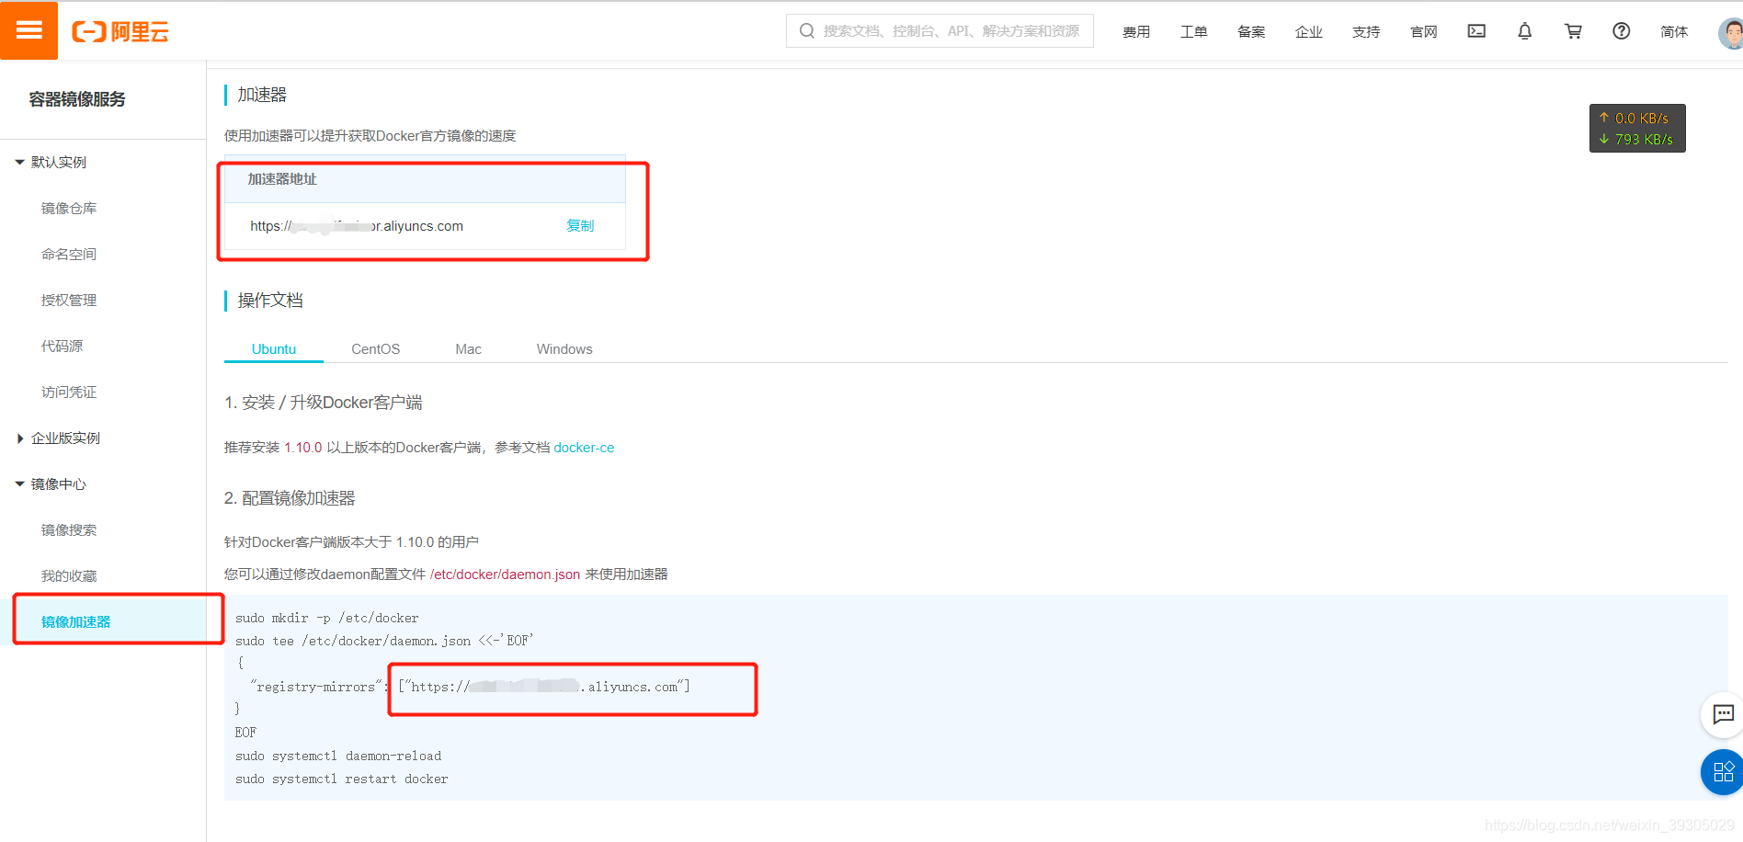Viewport: 1743px width, 842px height.
Task: Open the 支持 menu
Action: point(1366,32)
